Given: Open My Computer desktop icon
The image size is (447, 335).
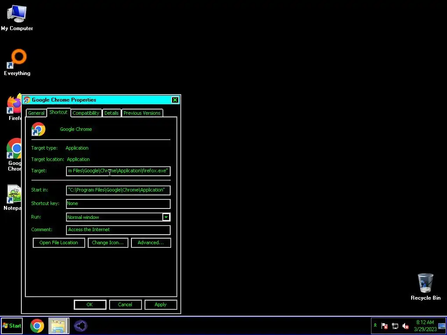Looking at the screenshot, I should (x=17, y=17).
